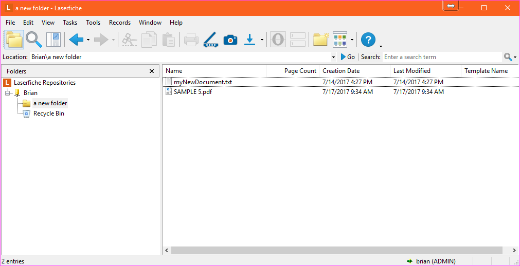Click the horizontal scrollbar right arrow
Screen dimensions: 520x266
tap(514, 251)
